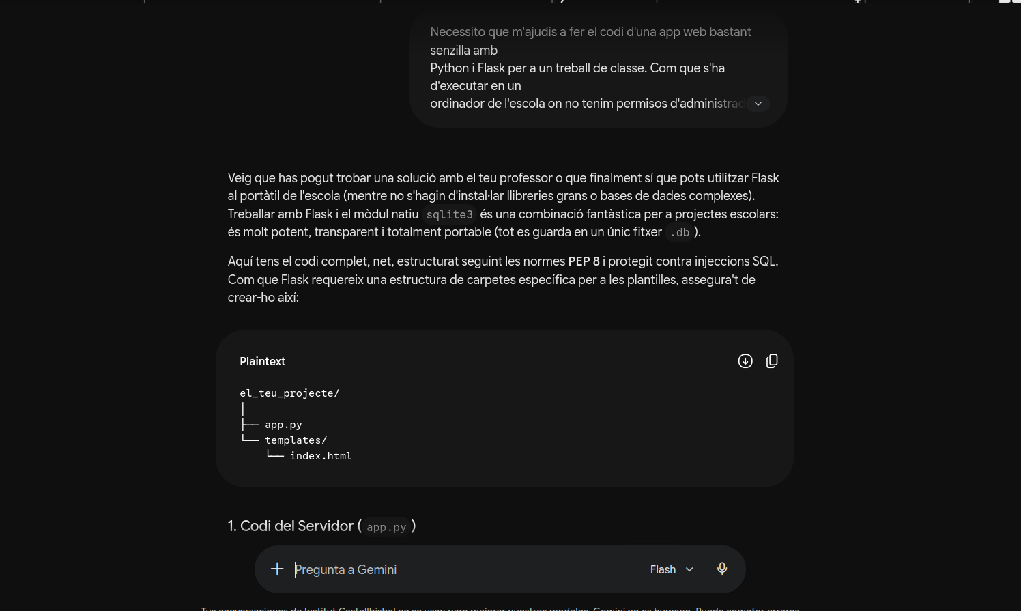Image resolution: width=1021 pixels, height=611 pixels.
Task: Click el_teu_projecte/ root folder line
Action: [x=289, y=393]
